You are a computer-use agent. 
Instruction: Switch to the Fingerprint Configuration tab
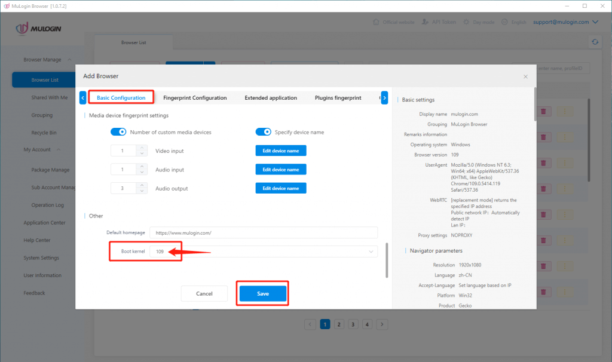(195, 97)
